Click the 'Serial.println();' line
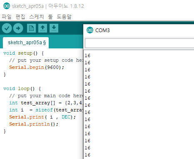The image size is (194, 159). (34, 124)
